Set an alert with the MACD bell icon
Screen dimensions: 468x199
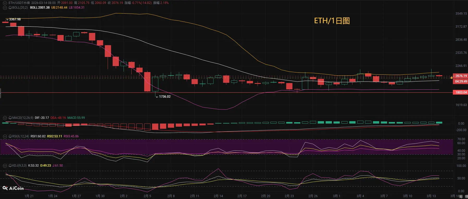(10, 118)
